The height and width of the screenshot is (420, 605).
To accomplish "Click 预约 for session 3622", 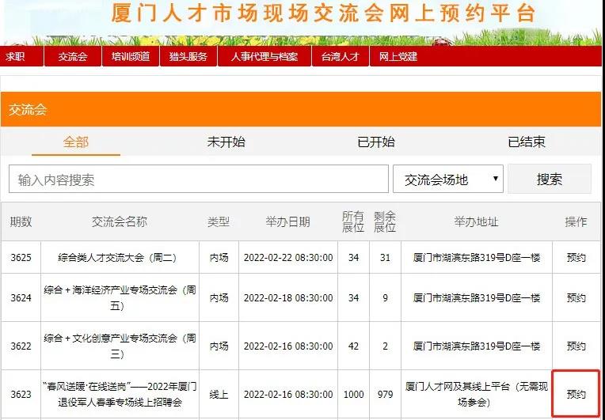I will pos(576,346).
